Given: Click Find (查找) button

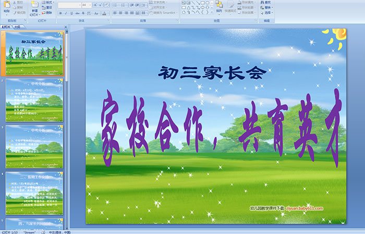Looking at the screenshot, I should (265, 2).
